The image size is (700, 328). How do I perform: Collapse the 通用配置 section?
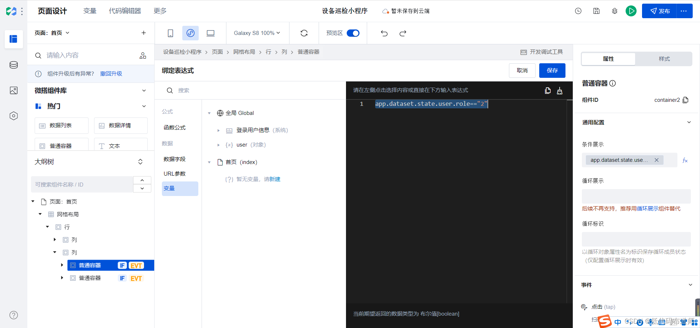pos(689,122)
